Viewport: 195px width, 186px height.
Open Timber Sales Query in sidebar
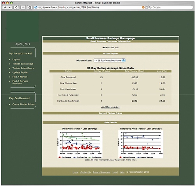click(23, 68)
